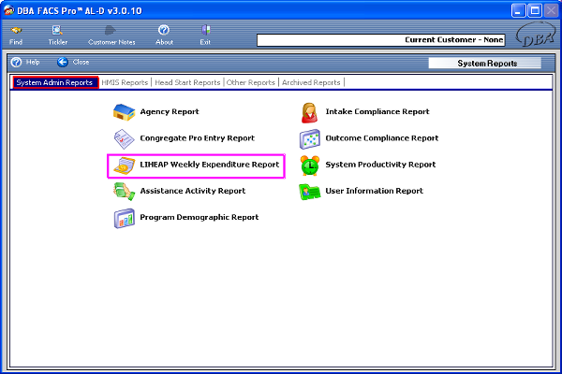Click the Outcome Compliance Report icon

click(310, 138)
